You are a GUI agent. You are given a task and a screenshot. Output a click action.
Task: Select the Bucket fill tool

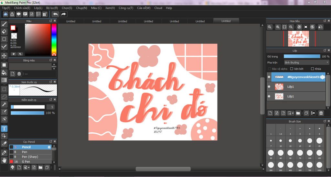(4, 72)
